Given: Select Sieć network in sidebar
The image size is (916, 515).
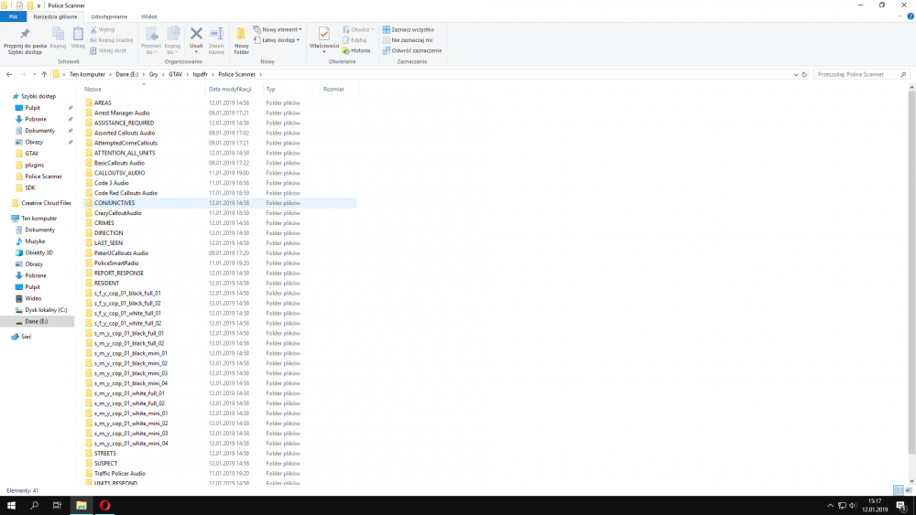Looking at the screenshot, I should [x=27, y=337].
